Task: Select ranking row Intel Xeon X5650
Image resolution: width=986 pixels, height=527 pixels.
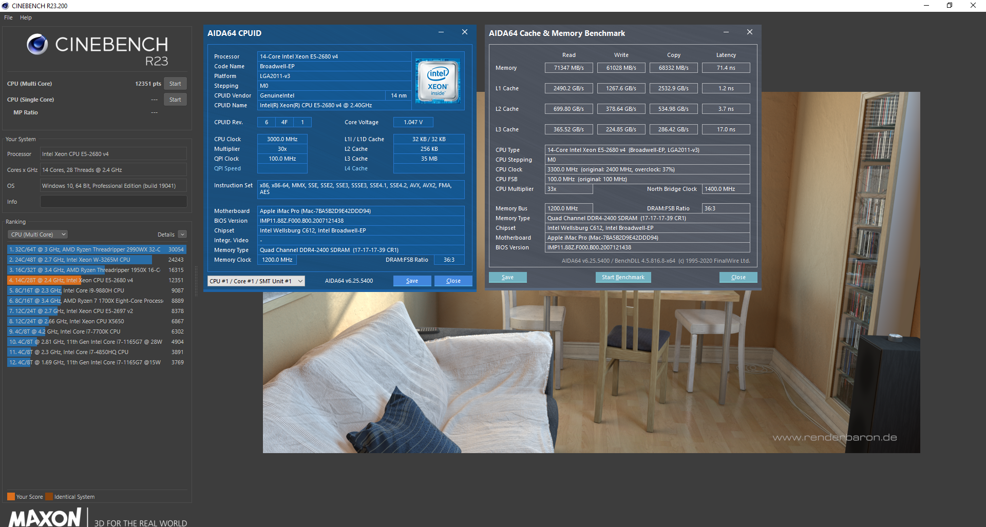Action: click(97, 321)
